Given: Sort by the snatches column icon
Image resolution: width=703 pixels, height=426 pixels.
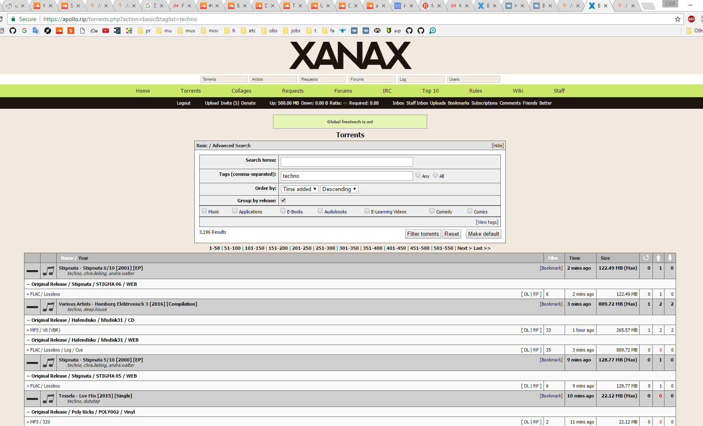Looking at the screenshot, I should 646,258.
